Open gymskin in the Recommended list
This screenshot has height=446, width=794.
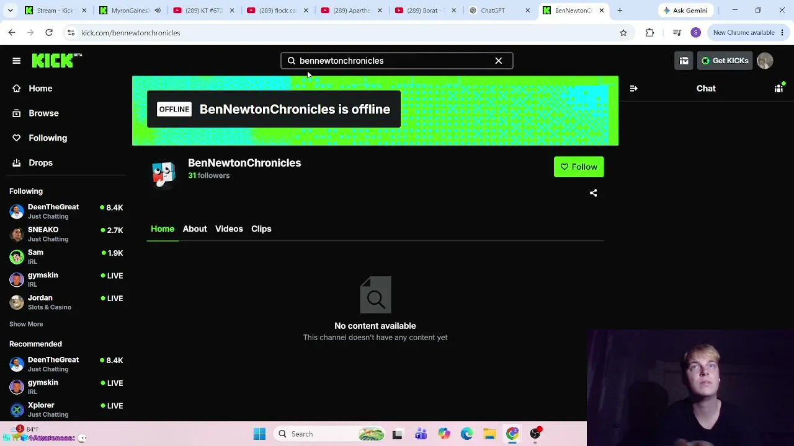66,387
